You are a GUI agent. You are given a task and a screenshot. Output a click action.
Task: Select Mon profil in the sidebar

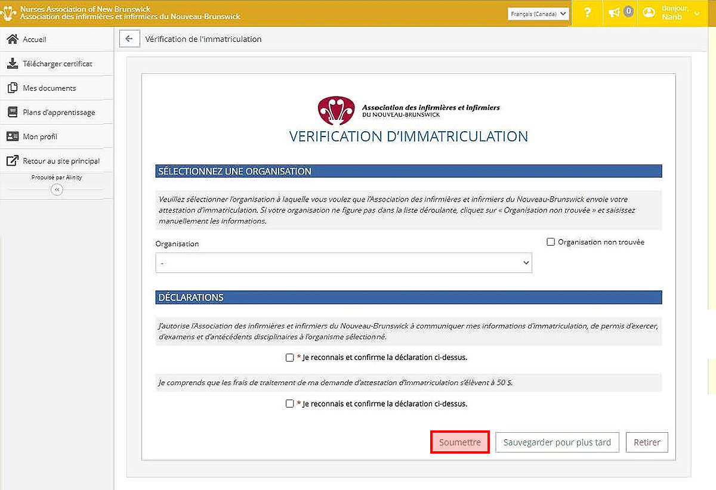(x=40, y=137)
